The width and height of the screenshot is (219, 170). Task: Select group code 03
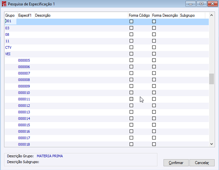[7, 28]
